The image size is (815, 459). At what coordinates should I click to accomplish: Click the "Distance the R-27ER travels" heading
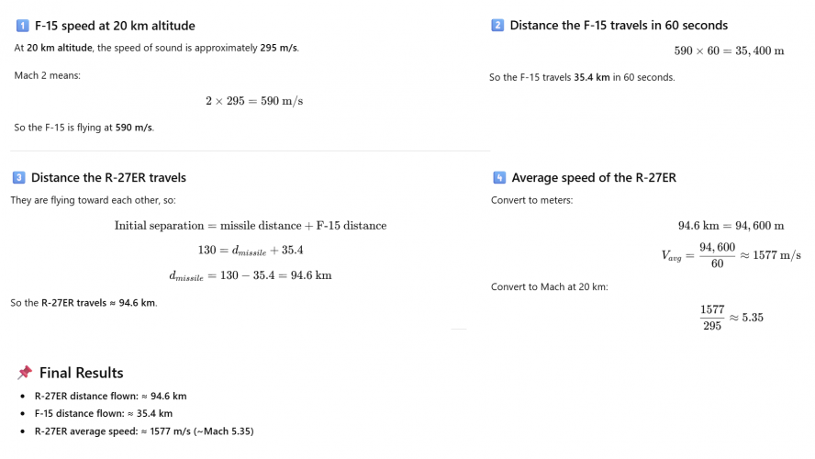[x=108, y=177]
